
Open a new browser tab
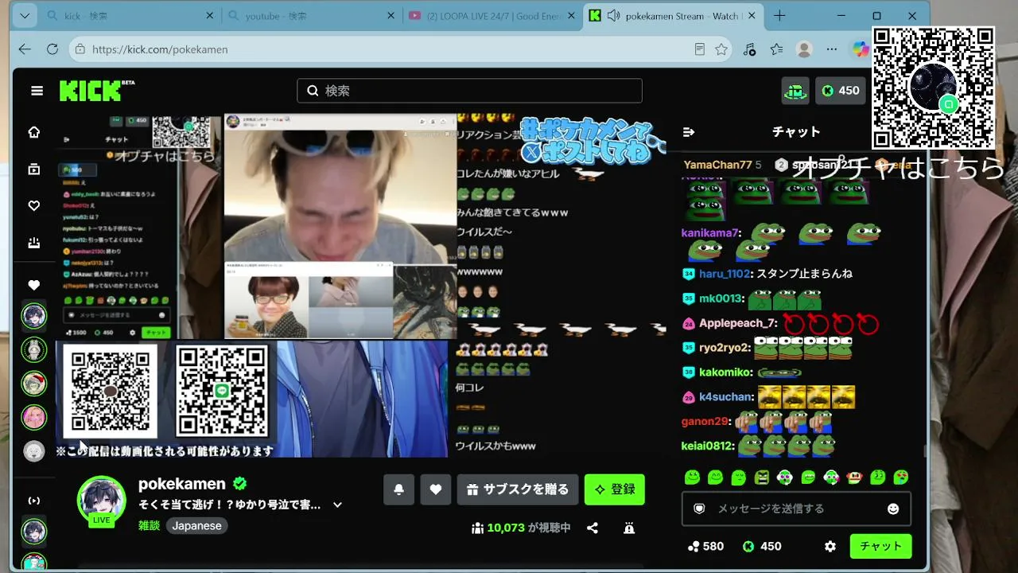click(779, 16)
